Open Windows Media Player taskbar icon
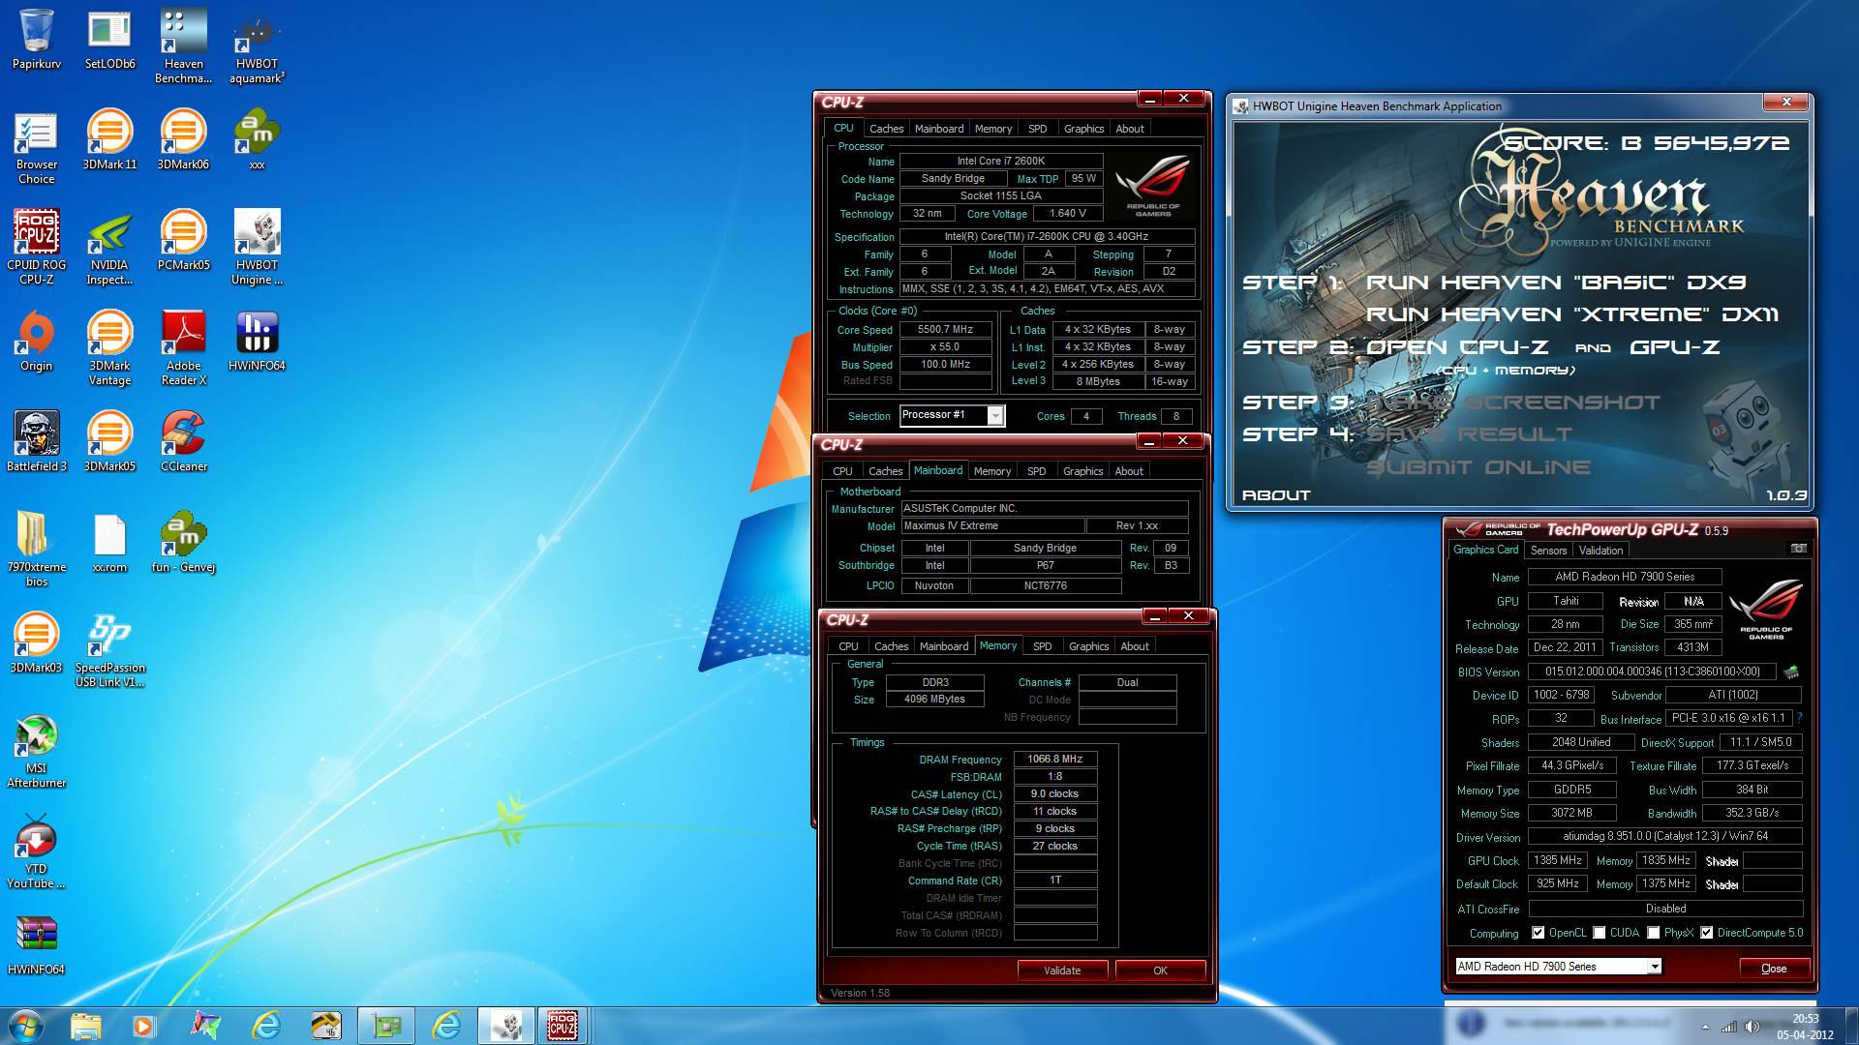1859x1045 pixels. pos(144,1025)
